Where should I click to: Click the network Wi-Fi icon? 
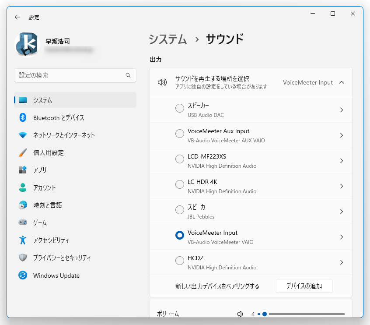click(x=23, y=135)
